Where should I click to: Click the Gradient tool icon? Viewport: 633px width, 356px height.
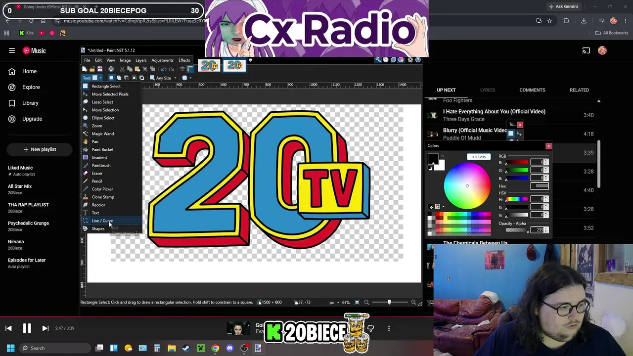click(x=86, y=157)
